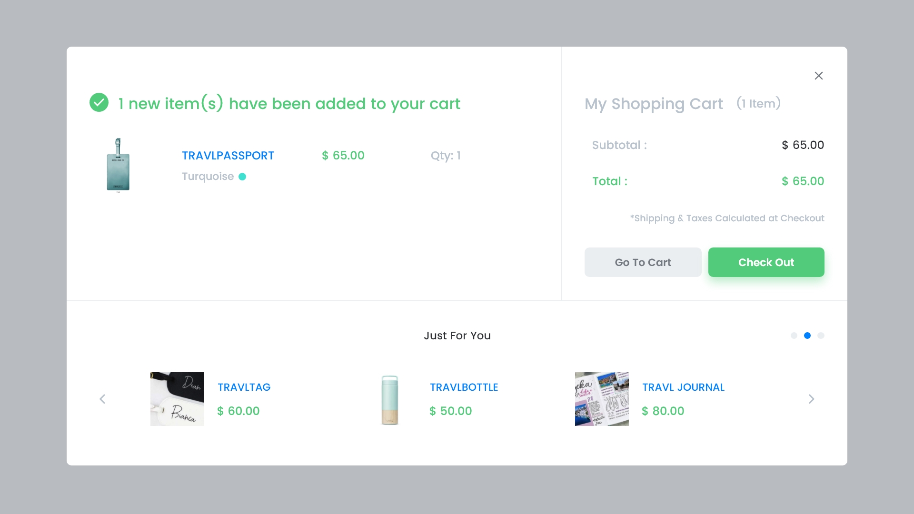
Task: Select the second carousel page dot
Action: (807, 336)
